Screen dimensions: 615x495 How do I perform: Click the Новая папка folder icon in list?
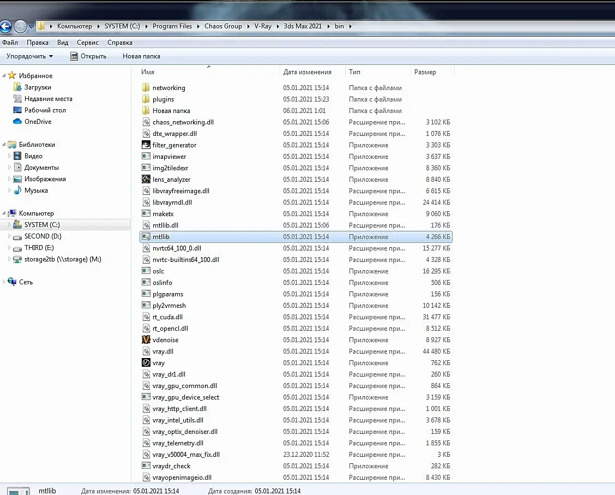pyautogui.click(x=146, y=110)
